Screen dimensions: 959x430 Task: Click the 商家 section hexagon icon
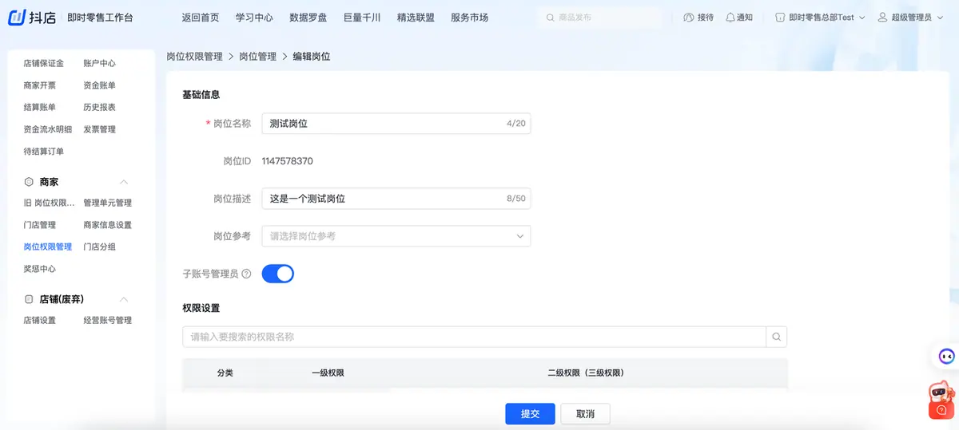pyautogui.click(x=29, y=182)
